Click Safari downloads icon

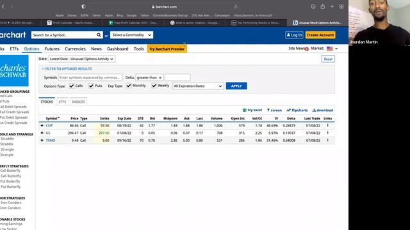pos(313,7)
